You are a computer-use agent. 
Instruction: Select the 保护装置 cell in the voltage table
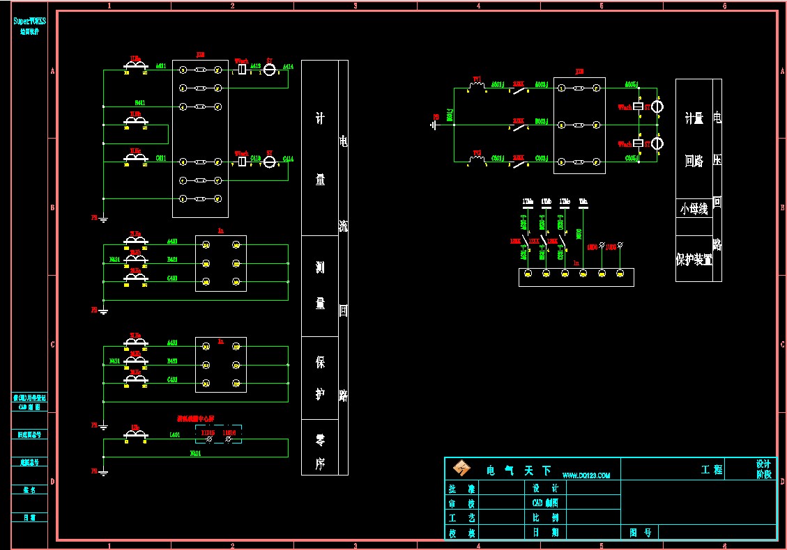click(x=694, y=260)
